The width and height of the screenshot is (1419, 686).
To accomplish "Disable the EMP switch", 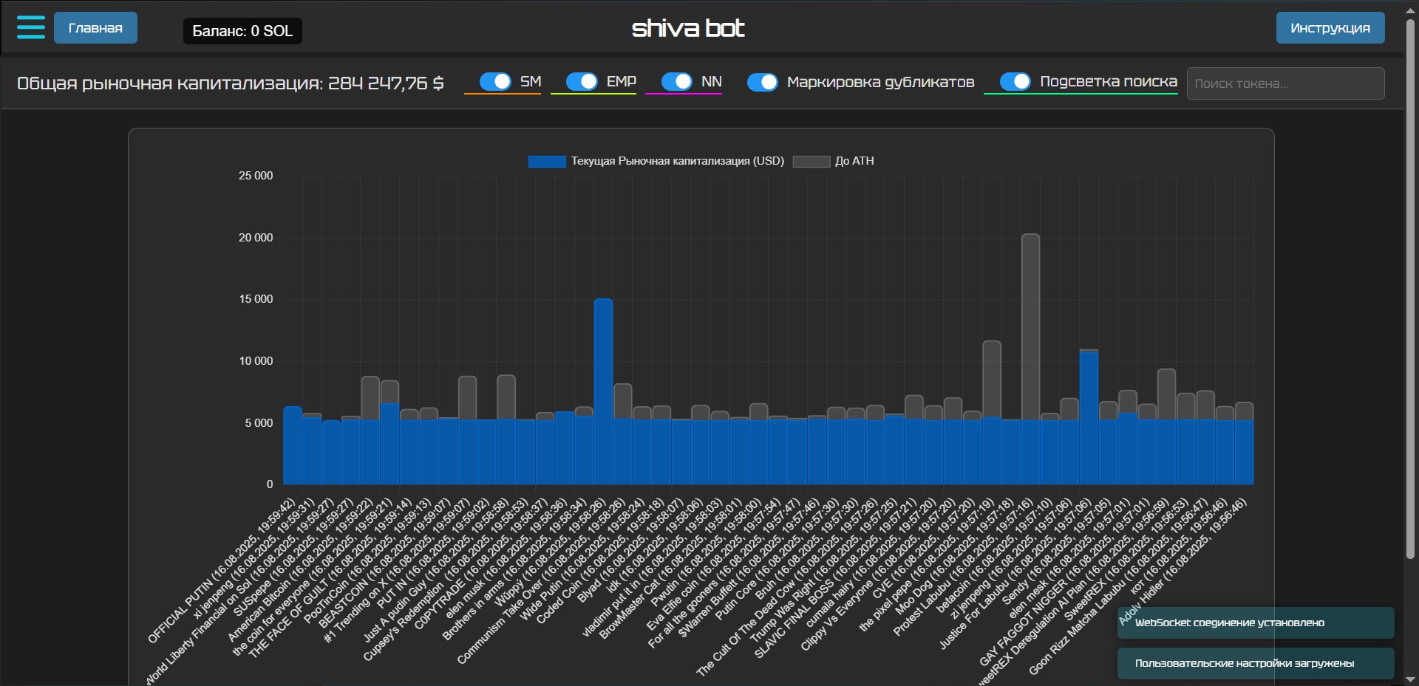I will pyautogui.click(x=582, y=81).
